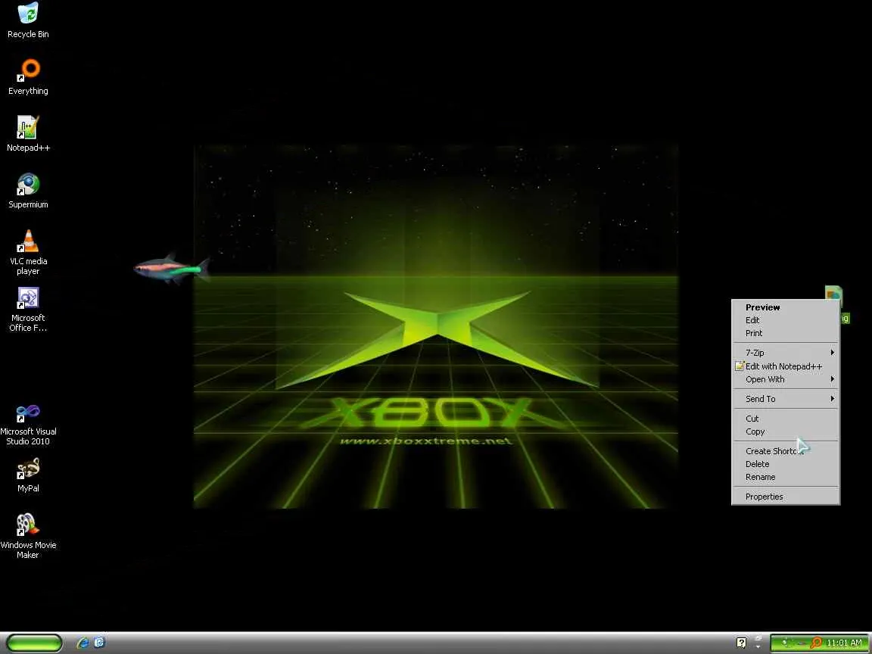This screenshot has width=872, height=654.
Task: Choose Rename in the context menu
Action: (x=785, y=477)
